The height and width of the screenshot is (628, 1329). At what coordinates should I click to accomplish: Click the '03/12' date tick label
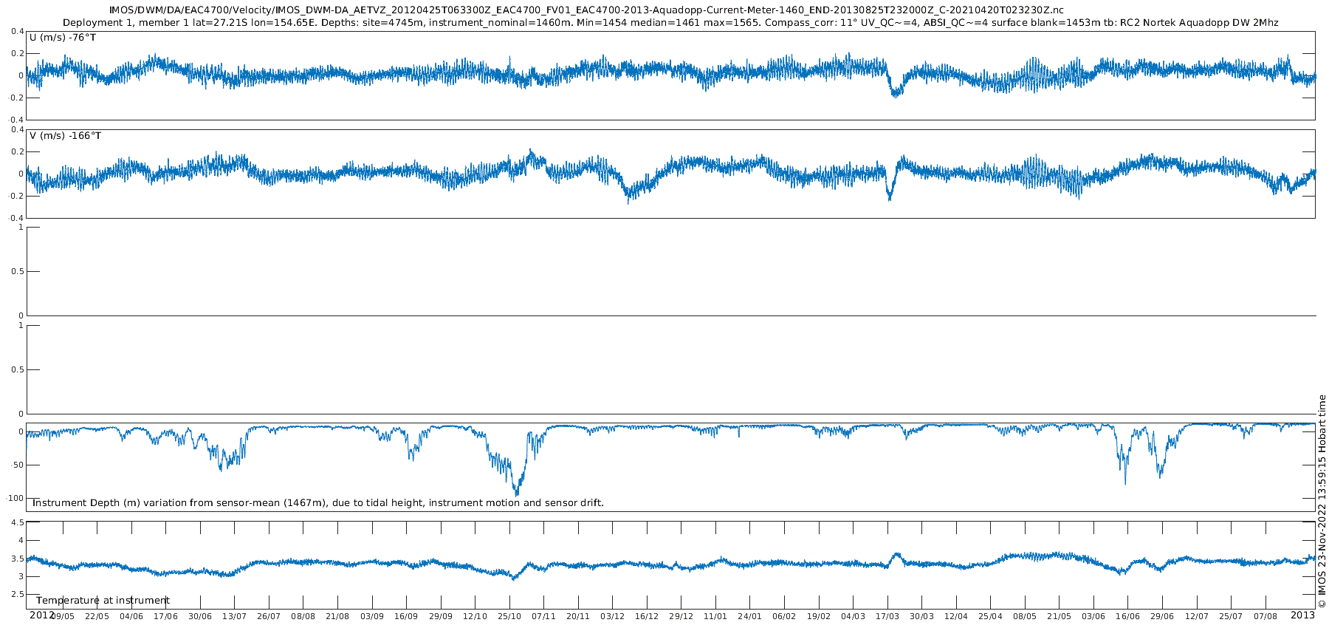pyautogui.click(x=612, y=616)
